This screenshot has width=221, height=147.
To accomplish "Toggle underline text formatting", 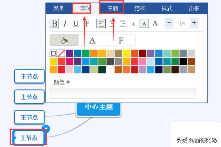I will click(x=76, y=24).
